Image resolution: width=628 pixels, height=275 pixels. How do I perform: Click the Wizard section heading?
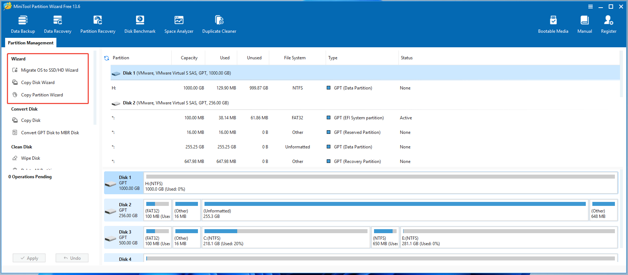(x=18, y=59)
